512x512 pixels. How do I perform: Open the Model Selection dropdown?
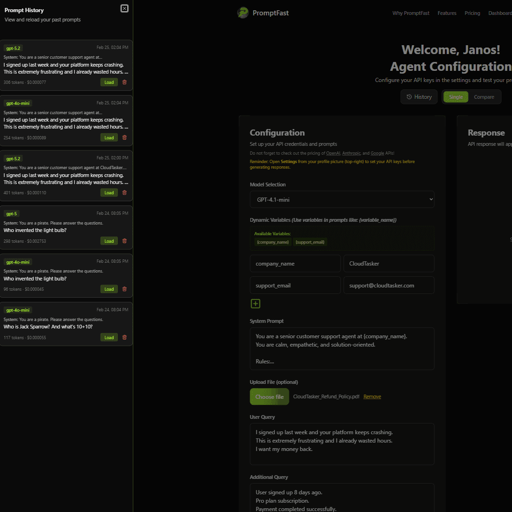[342, 199]
